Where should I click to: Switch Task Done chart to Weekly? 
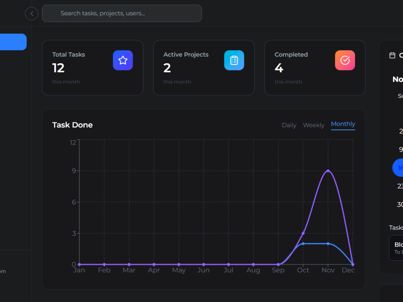click(314, 125)
